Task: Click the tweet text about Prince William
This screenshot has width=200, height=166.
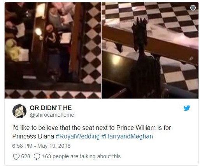Action: [91, 132]
